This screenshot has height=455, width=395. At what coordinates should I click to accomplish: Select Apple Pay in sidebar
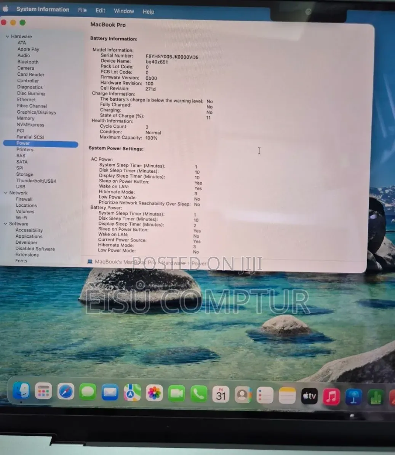click(28, 49)
